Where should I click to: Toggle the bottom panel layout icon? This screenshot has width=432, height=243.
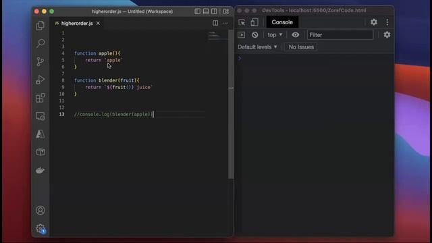coord(206,11)
